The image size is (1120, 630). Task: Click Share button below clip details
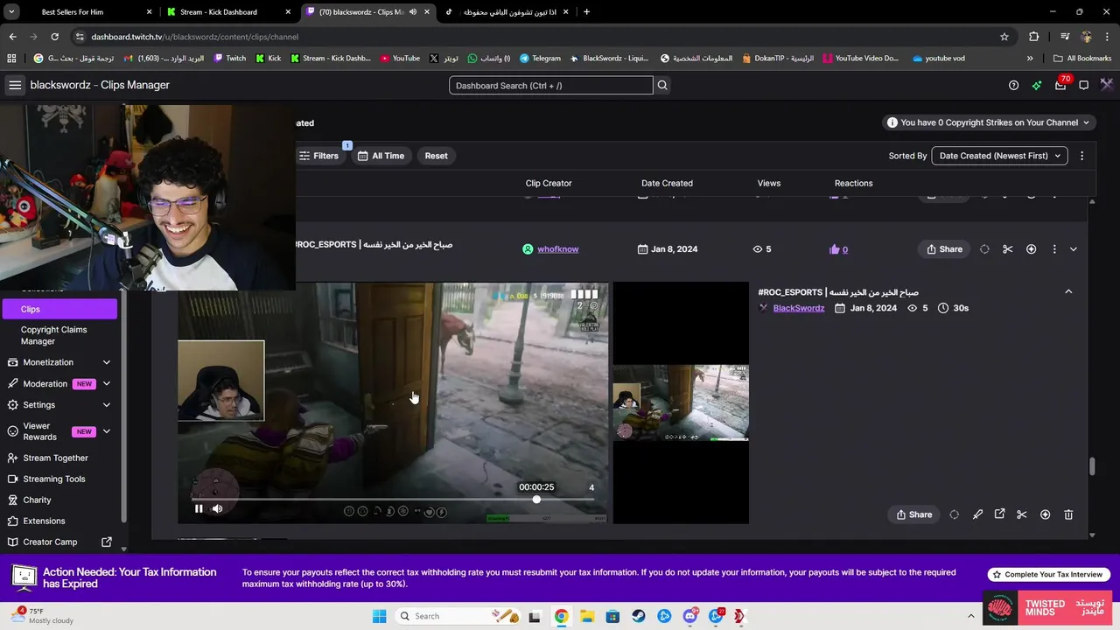(x=913, y=514)
